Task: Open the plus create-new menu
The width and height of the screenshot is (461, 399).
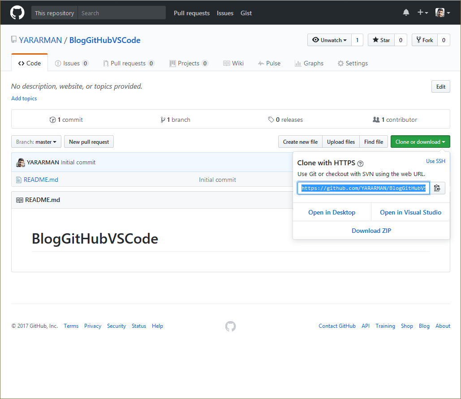Action: coord(422,13)
